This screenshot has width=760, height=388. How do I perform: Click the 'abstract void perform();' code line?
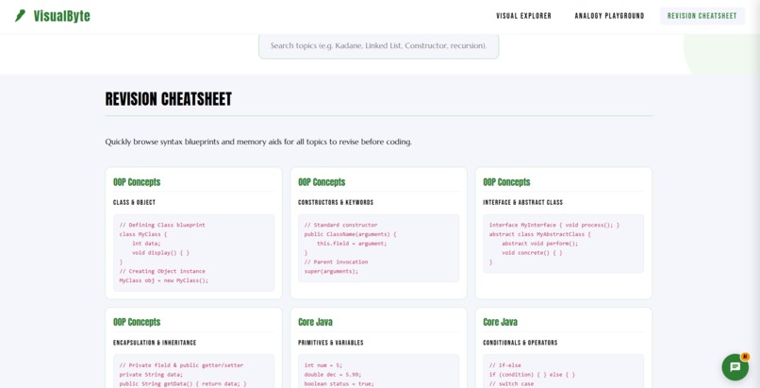[540, 244]
